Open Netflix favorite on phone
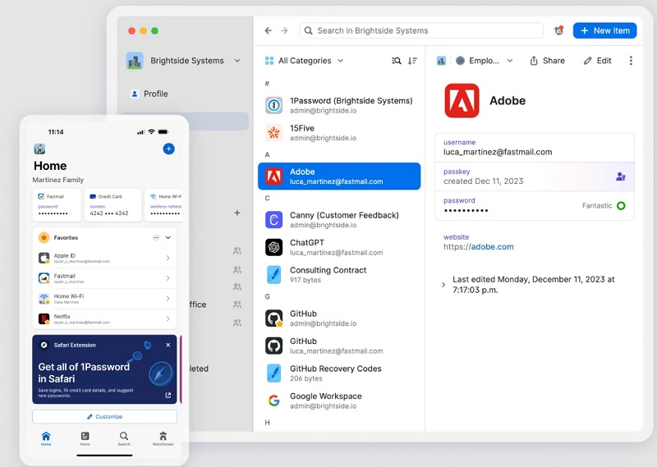Image resolution: width=657 pixels, height=467 pixels. pos(104,318)
